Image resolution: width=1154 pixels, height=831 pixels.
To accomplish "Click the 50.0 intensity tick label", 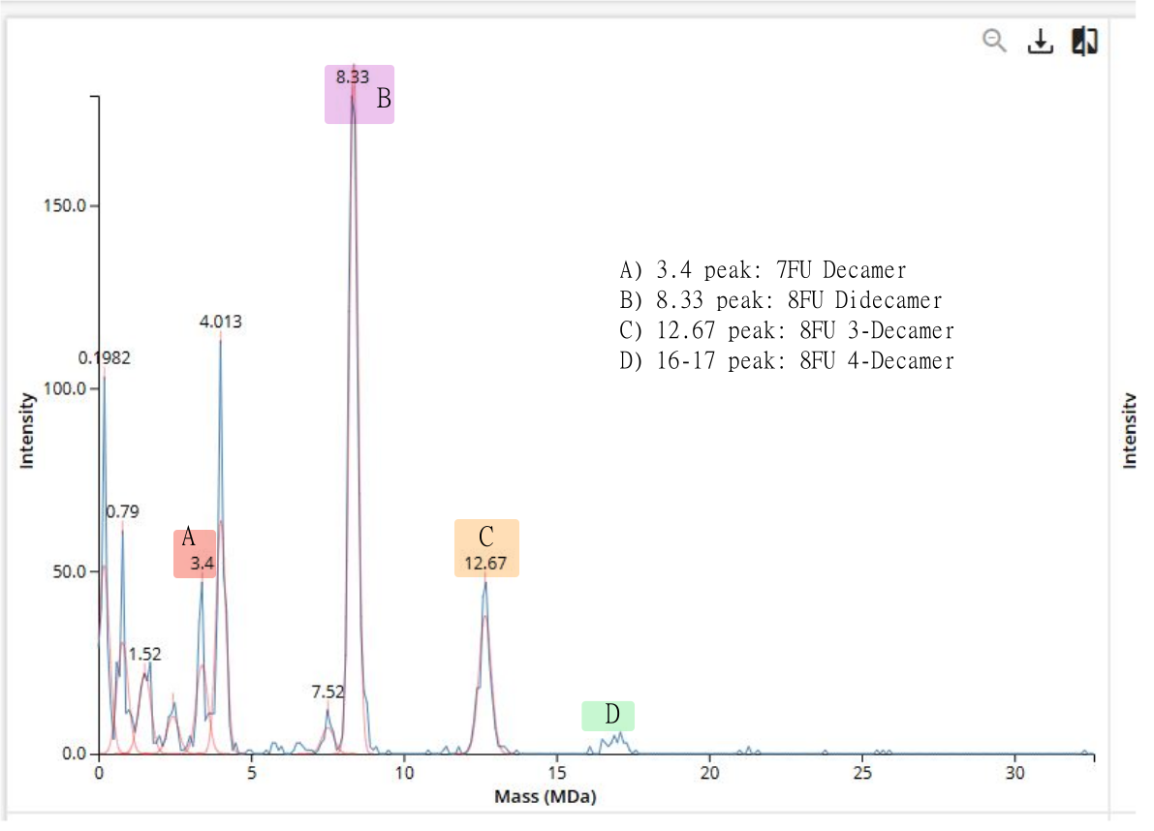I will (x=70, y=571).
